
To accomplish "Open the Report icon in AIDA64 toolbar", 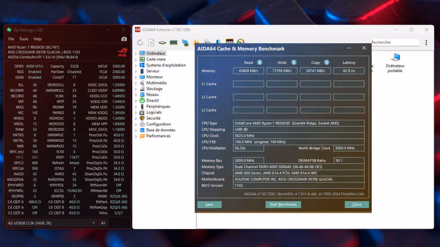I will tap(151, 42).
